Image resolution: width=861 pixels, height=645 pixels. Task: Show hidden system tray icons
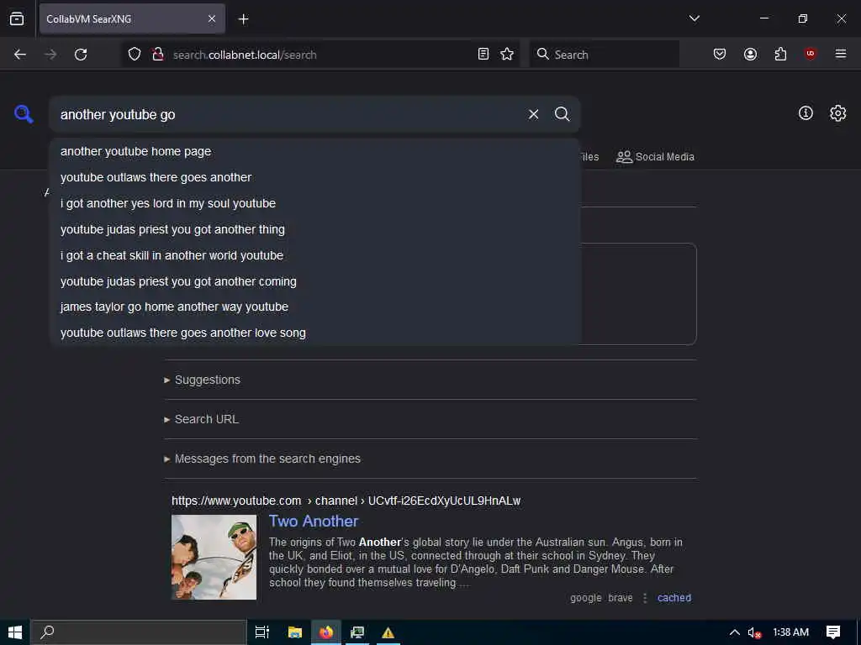click(734, 632)
